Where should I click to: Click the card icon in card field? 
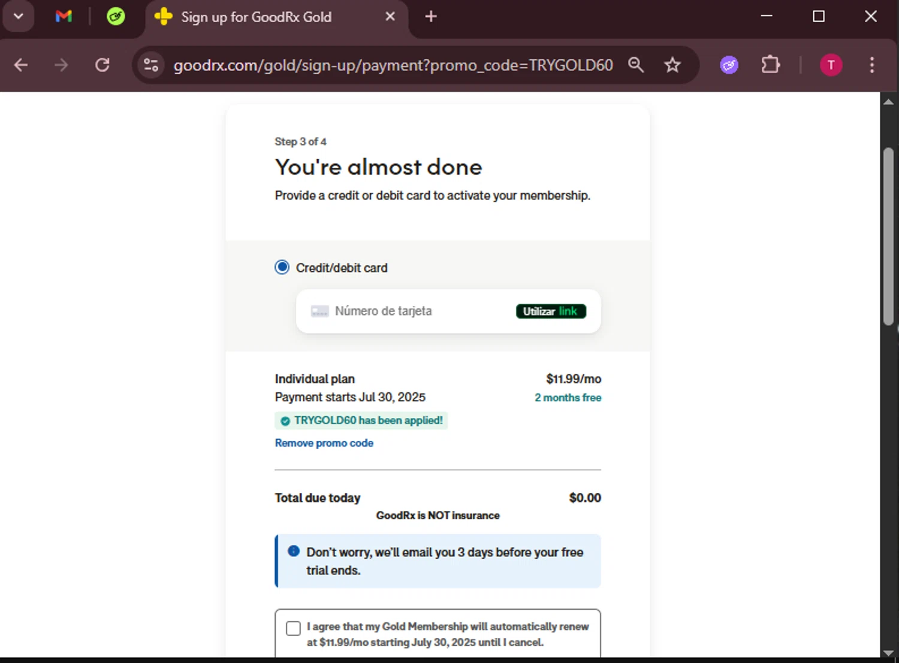click(319, 311)
